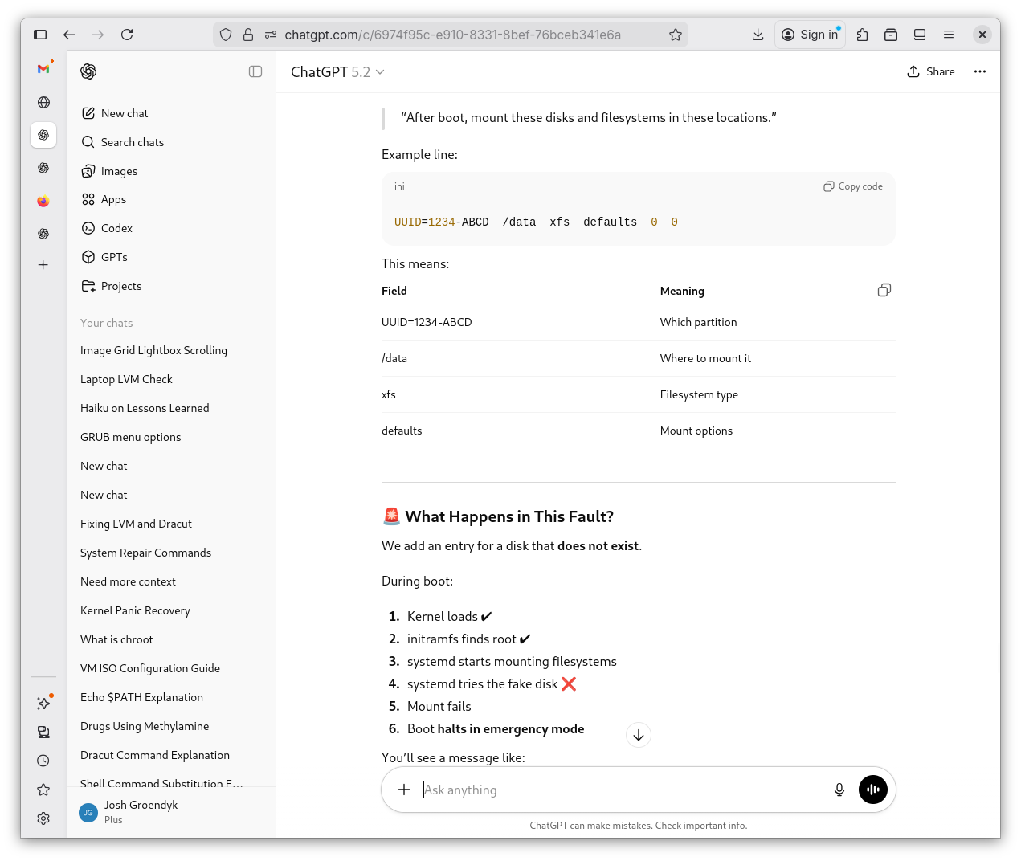Reload the current page
This screenshot has height=861, width=1021.
pos(127,35)
